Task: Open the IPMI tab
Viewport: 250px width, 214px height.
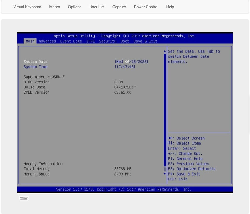Action: (91, 41)
